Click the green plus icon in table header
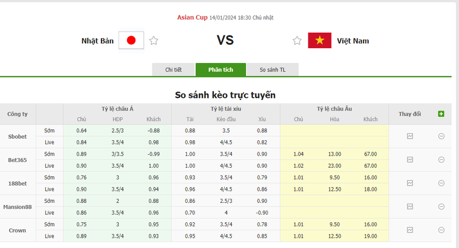 (x=441, y=114)
